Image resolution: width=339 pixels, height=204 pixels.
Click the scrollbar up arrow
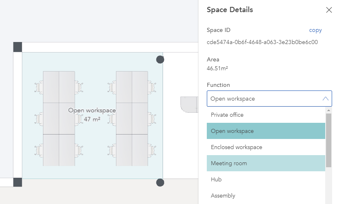(x=328, y=110)
